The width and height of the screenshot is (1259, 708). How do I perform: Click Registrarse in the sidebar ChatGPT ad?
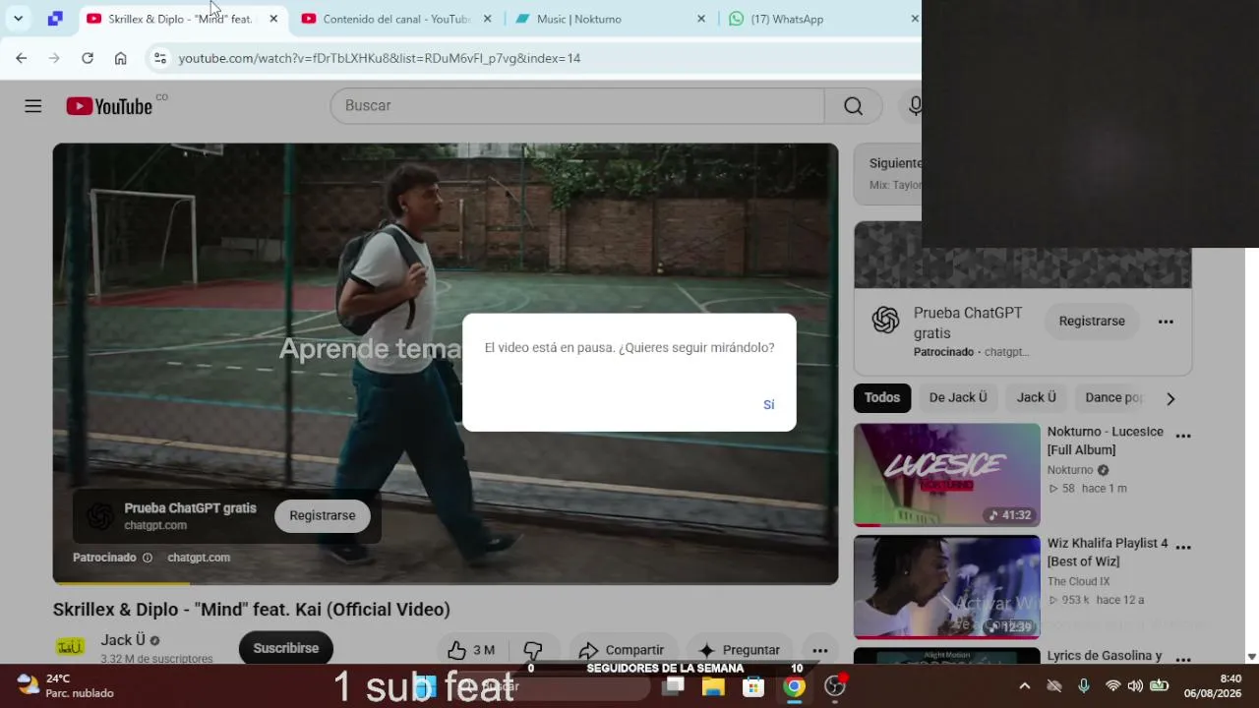(1092, 322)
